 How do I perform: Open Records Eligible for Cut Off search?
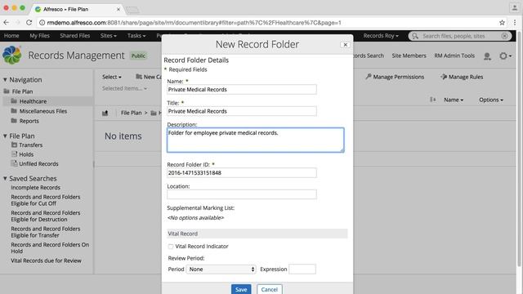(x=46, y=200)
